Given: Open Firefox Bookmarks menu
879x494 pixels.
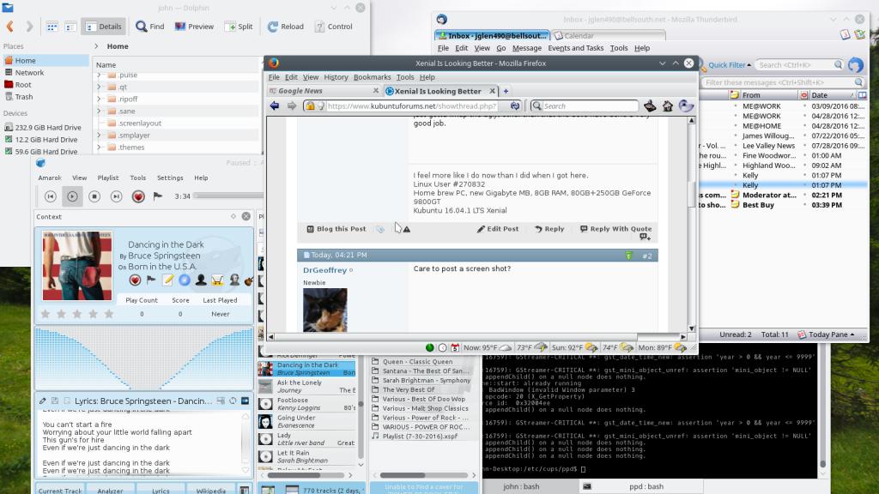Looking at the screenshot, I should (x=372, y=77).
